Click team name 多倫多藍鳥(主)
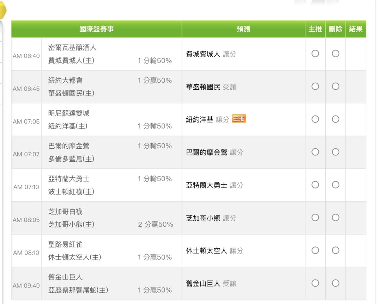381x304 pixels. [71, 159]
